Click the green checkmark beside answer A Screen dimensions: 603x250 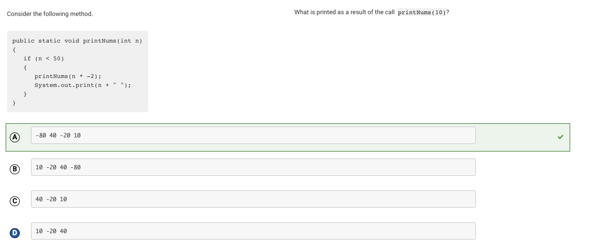560,137
